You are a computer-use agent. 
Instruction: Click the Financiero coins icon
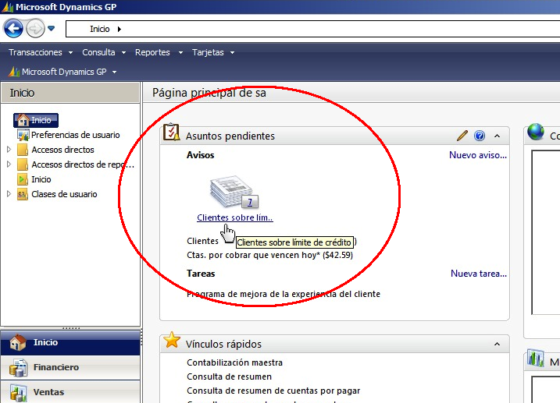tap(18, 368)
